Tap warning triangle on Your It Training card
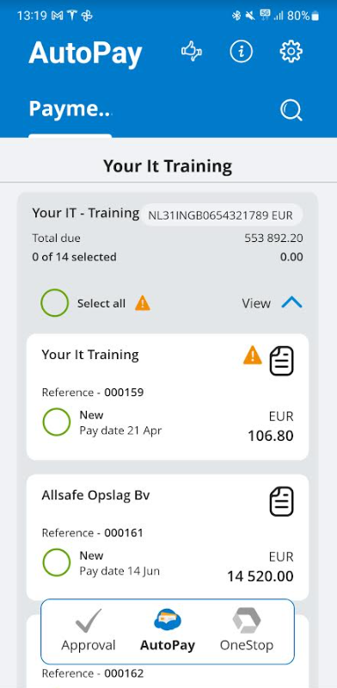 point(253,356)
